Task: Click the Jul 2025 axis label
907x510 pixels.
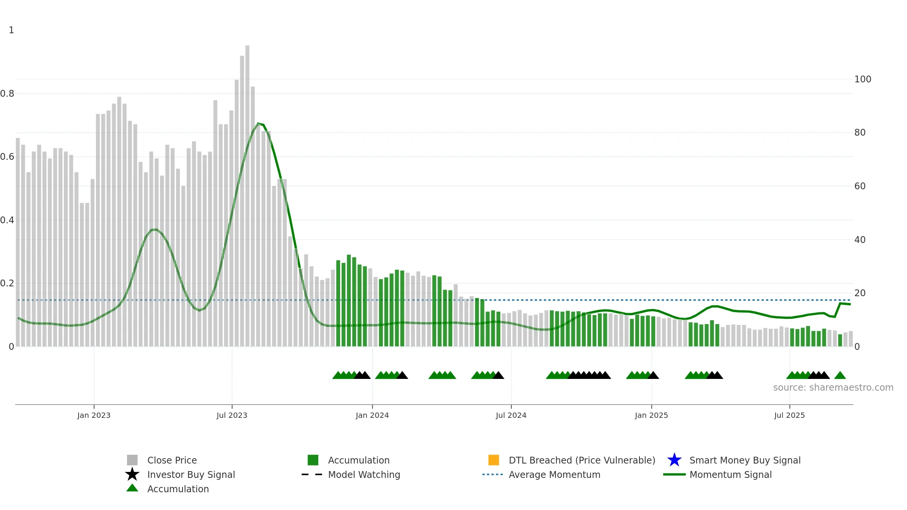Action: tap(789, 416)
